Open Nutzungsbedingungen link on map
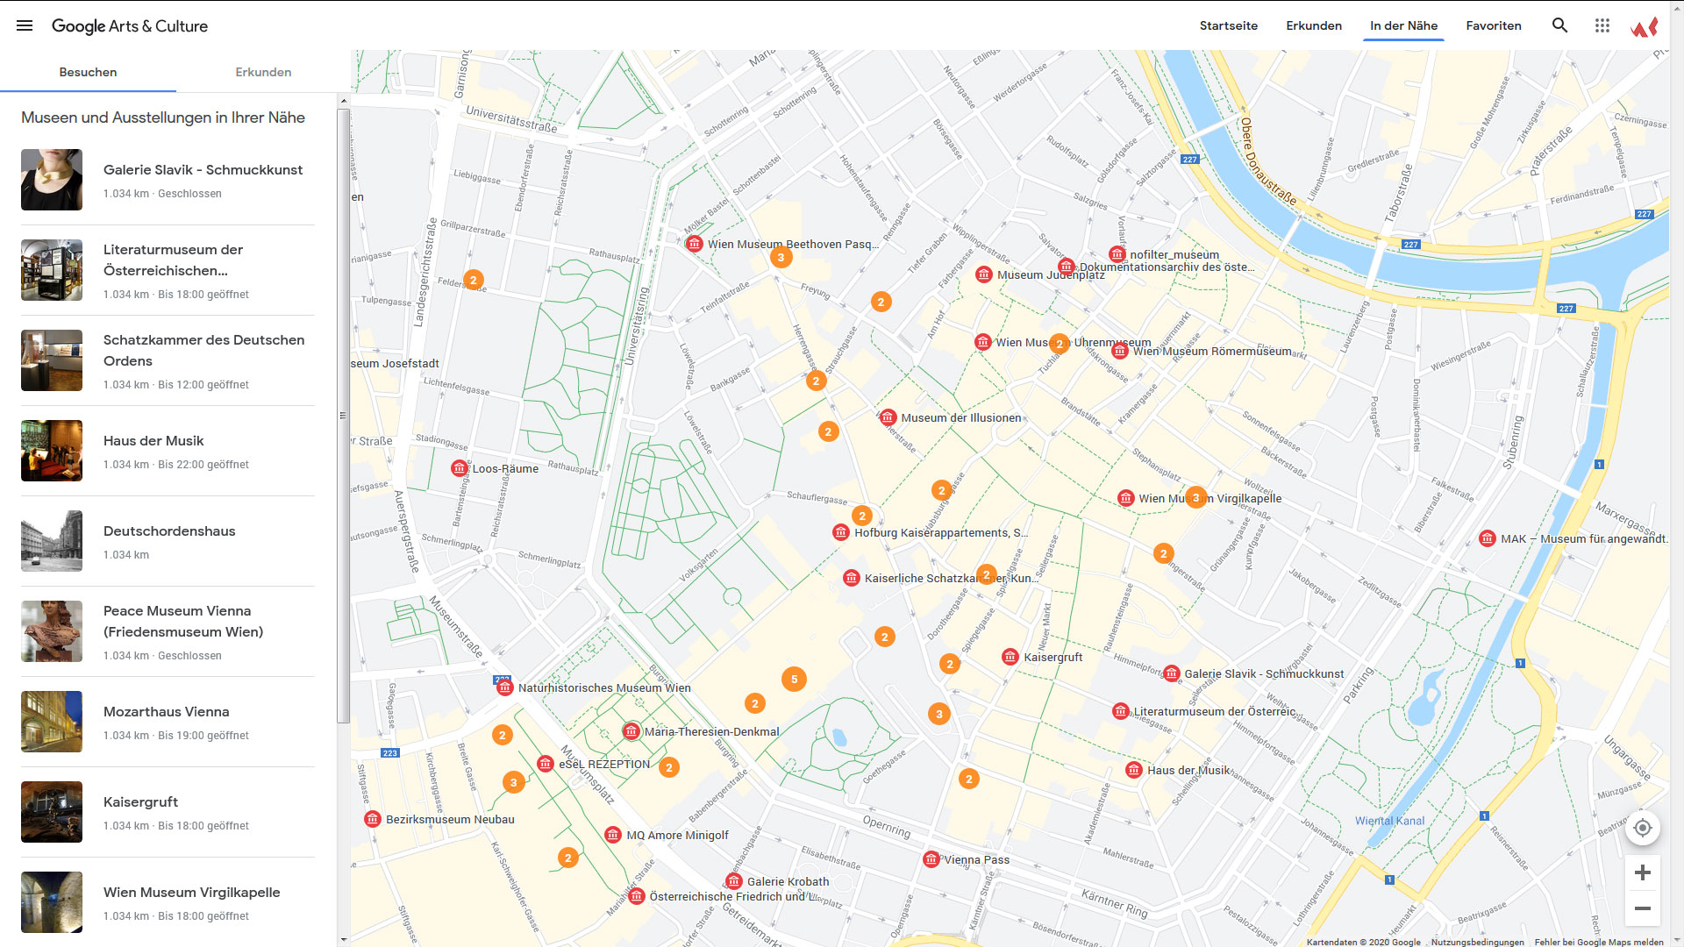The image size is (1684, 947). coord(1477,942)
